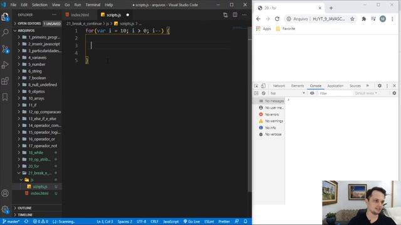Open the Terminal menu

[93, 5]
